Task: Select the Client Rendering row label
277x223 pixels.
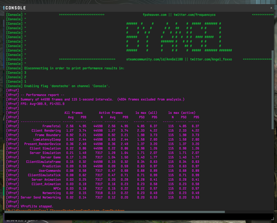Action: (x=46, y=130)
